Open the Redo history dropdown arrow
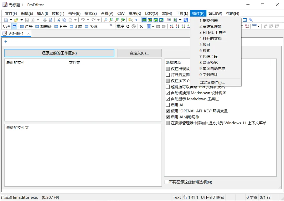 (x=98, y=20)
